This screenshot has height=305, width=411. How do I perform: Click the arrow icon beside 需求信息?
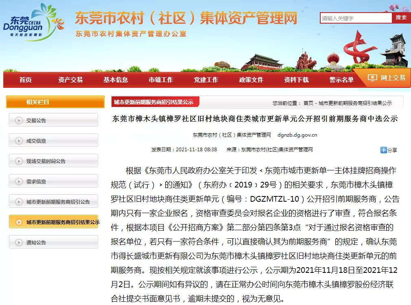point(19,181)
